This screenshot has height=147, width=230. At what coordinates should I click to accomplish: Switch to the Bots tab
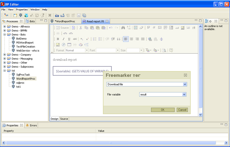click(30, 21)
